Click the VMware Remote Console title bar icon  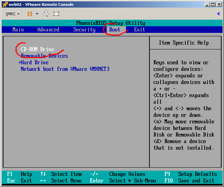point(5,4)
